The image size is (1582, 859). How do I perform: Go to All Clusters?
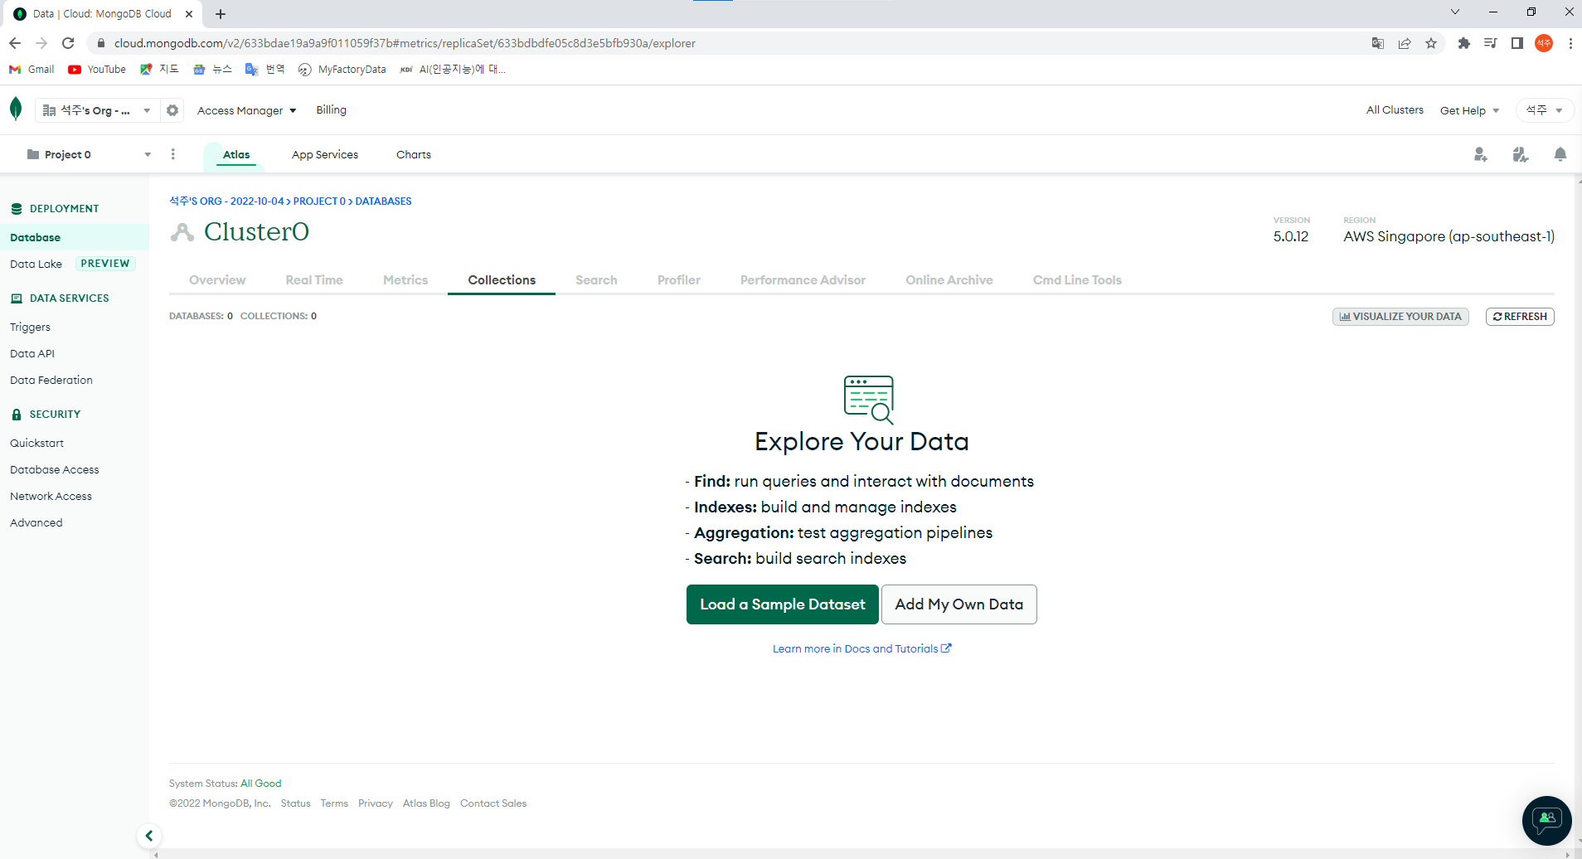tap(1395, 110)
